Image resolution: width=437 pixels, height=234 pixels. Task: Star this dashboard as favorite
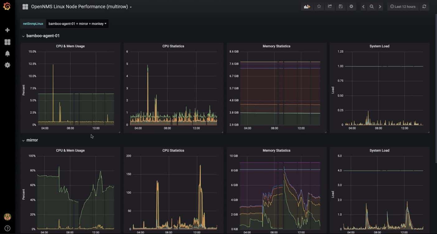click(x=319, y=6)
